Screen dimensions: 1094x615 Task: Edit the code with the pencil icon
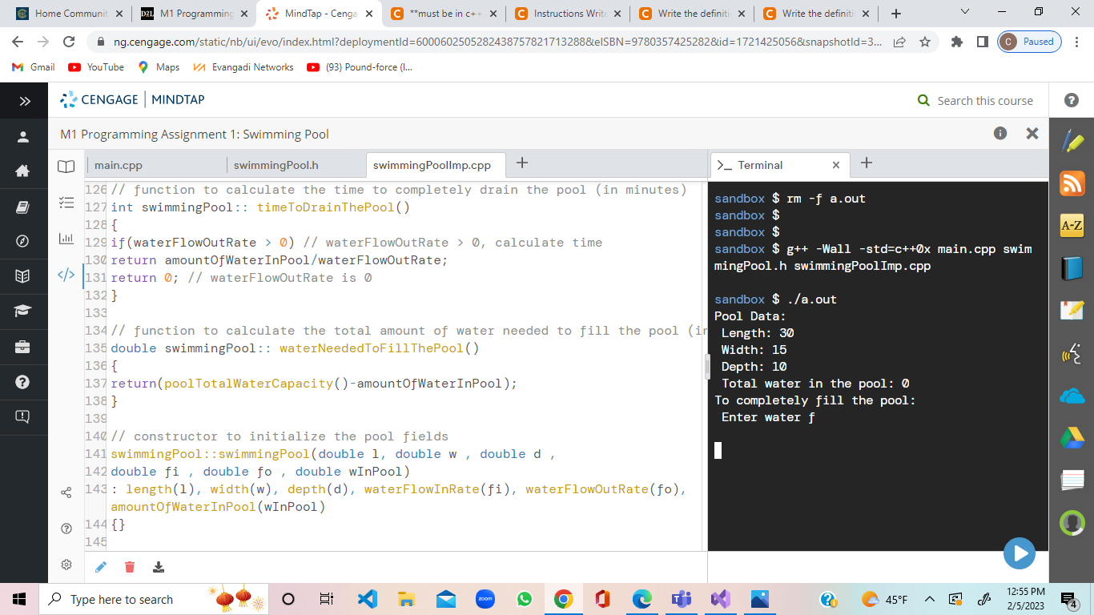coord(101,566)
